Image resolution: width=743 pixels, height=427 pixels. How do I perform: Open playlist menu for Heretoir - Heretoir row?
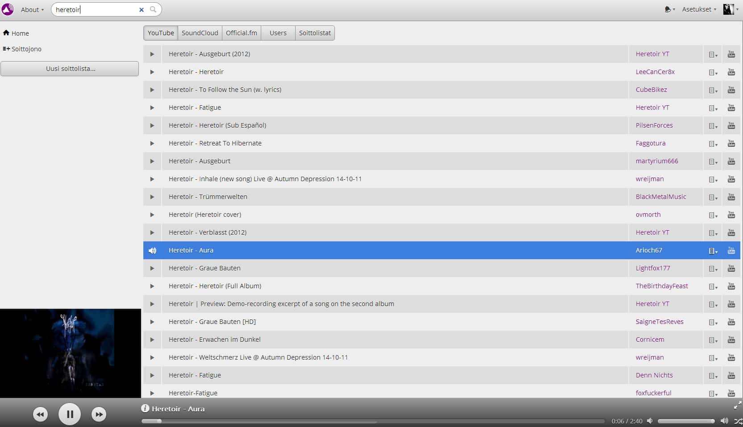(713, 72)
